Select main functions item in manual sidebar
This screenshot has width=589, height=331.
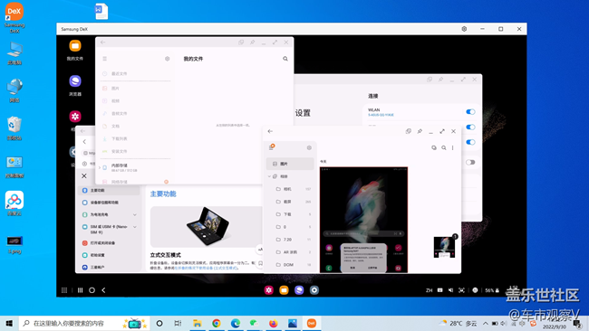(x=110, y=191)
